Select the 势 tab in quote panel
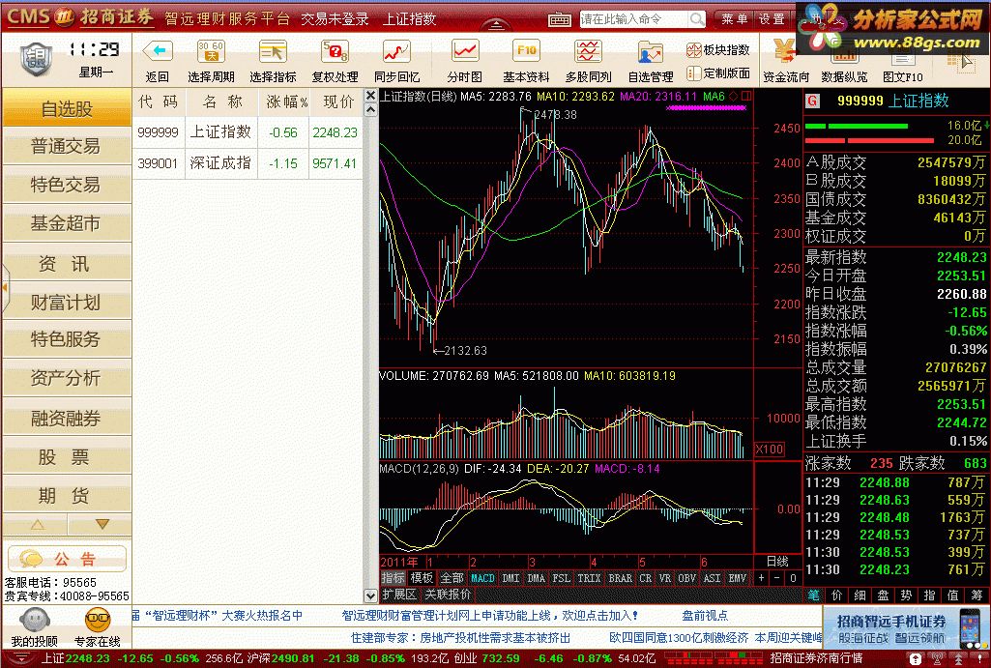The height and width of the screenshot is (668, 991). [906, 595]
